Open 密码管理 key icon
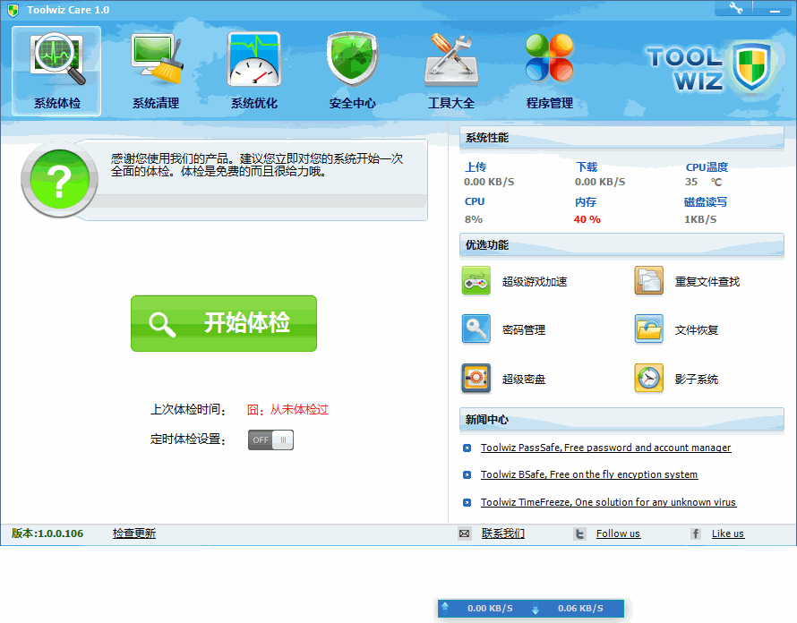Image resolution: width=797 pixels, height=623 pixels. (476, 329)
